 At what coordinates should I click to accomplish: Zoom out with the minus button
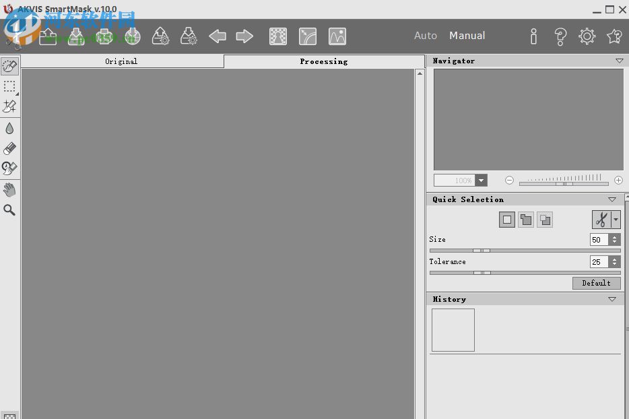pos(509,181)
